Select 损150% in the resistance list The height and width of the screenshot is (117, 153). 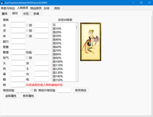[x=64, y=80]
